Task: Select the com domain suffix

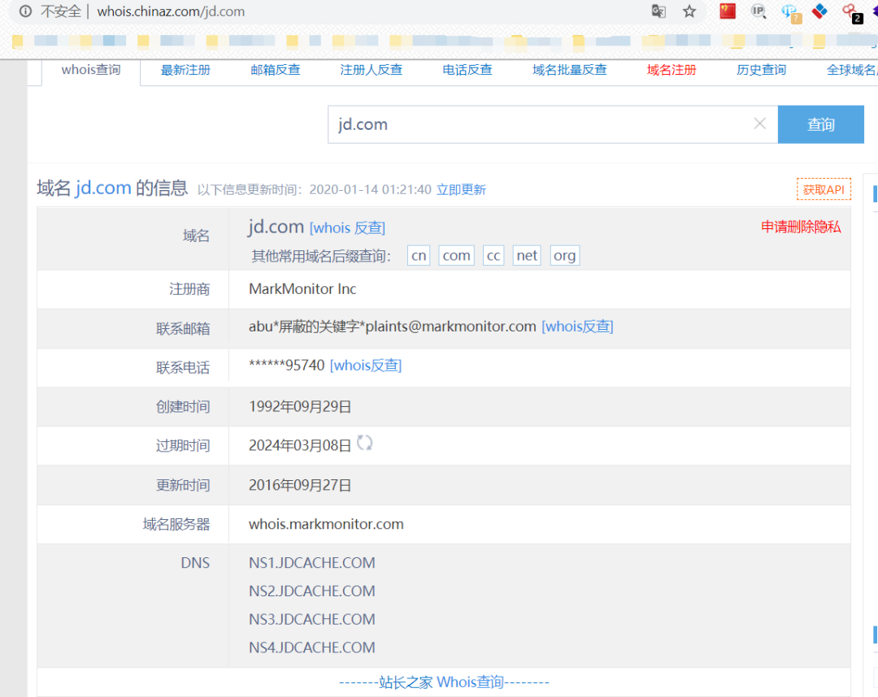Action: [456, 256]
